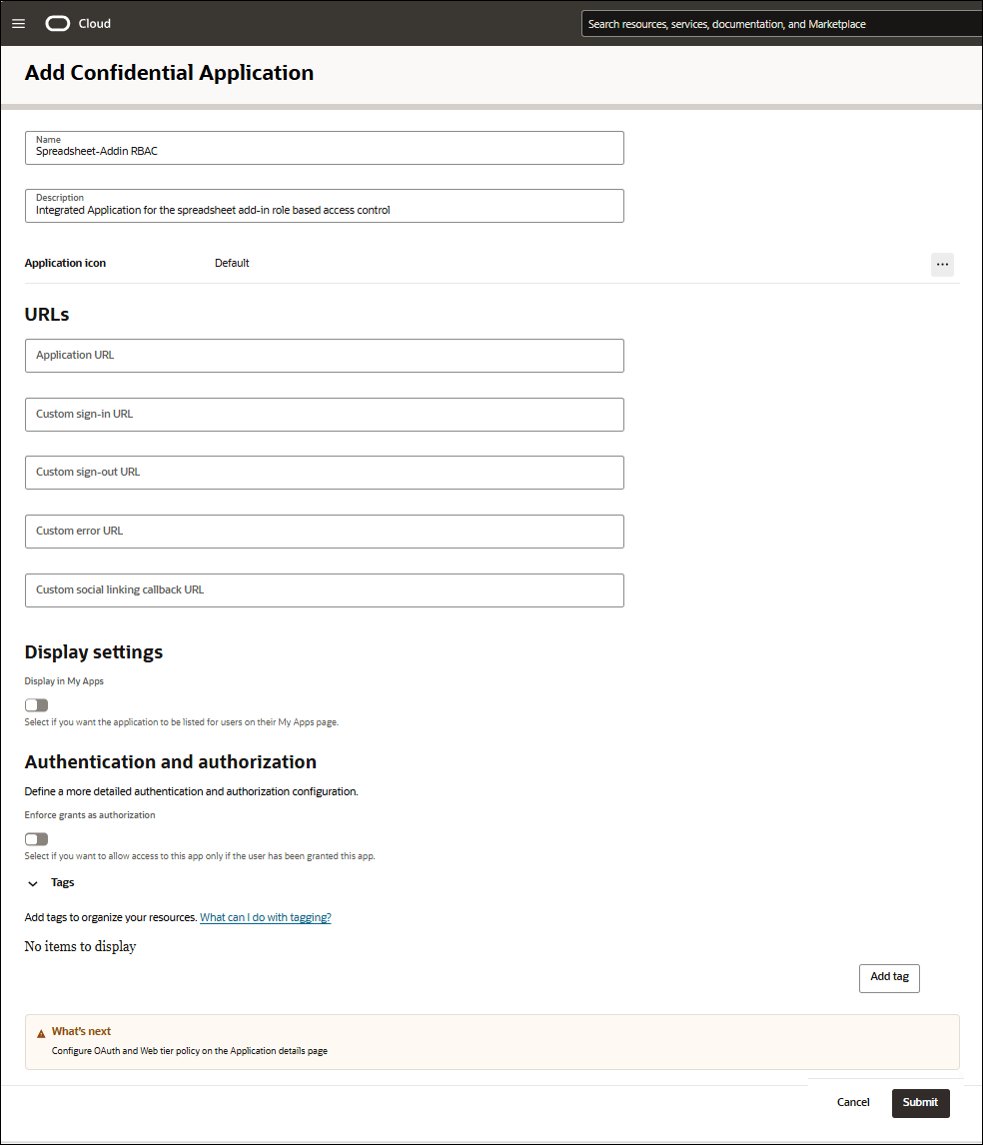
Task: Select the Custom sign-out URL field
Action: (x=324, y=473)
